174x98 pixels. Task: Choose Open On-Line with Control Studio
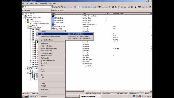pos(79,36)
